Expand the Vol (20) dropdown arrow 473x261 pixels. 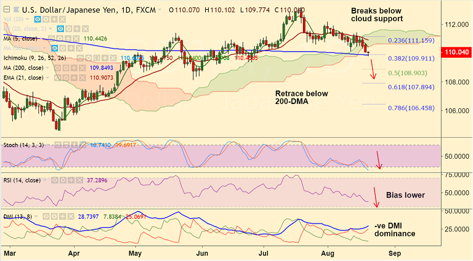[x=28, y=19]
